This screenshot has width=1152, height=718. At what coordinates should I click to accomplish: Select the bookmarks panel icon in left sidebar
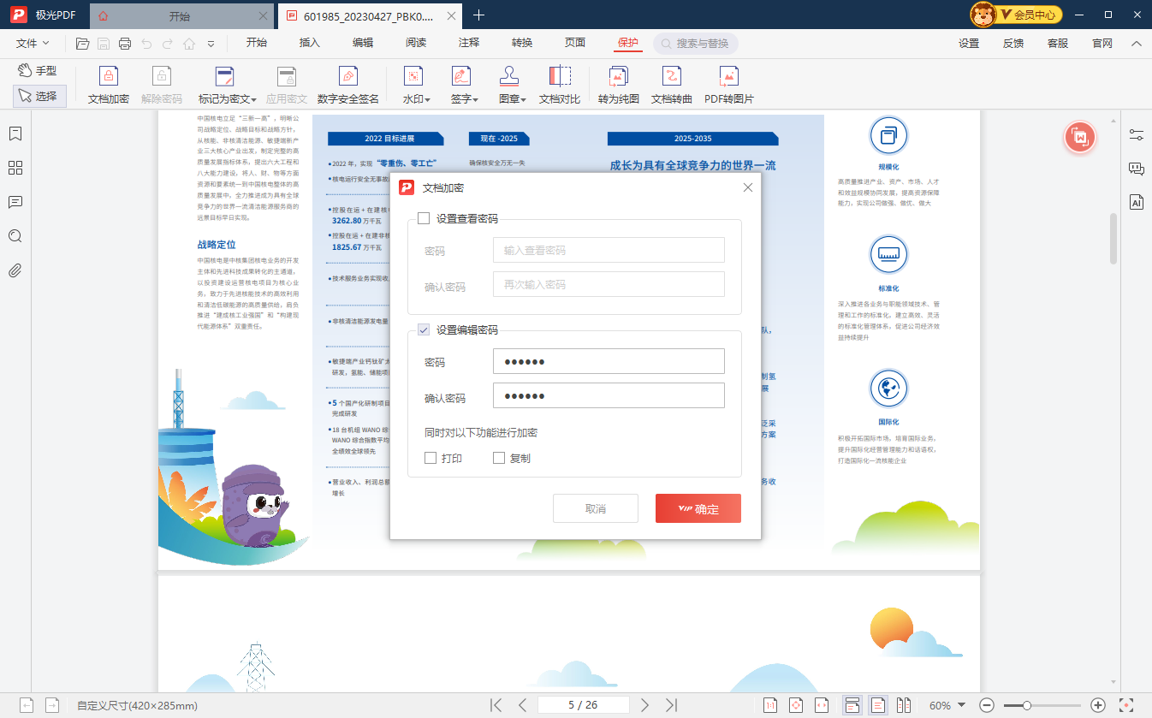coord(15,134)
